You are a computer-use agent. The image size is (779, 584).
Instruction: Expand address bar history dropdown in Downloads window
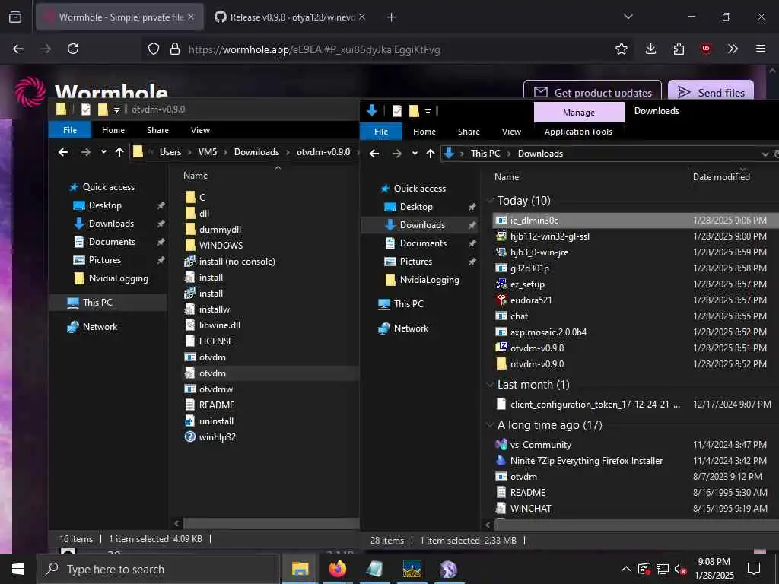pyautogui.click(x=765, y=154)
